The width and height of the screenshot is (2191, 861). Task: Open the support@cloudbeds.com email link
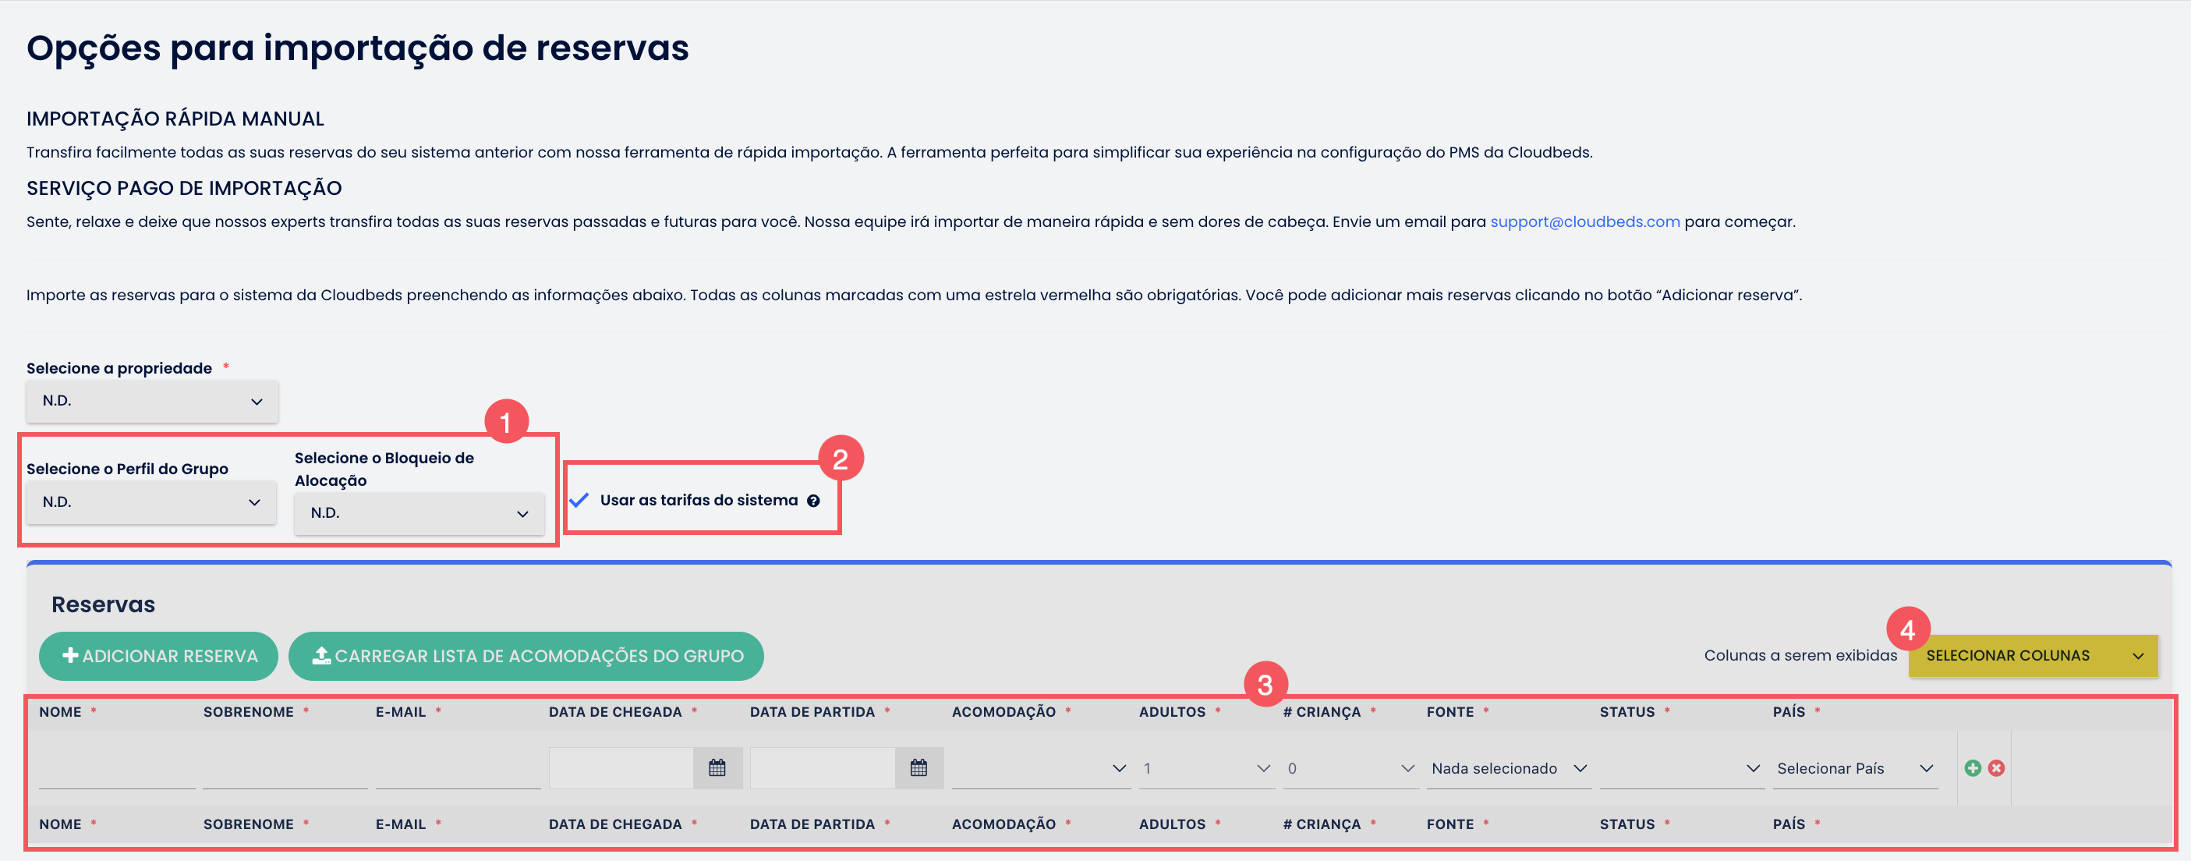tap(1584, 222)
